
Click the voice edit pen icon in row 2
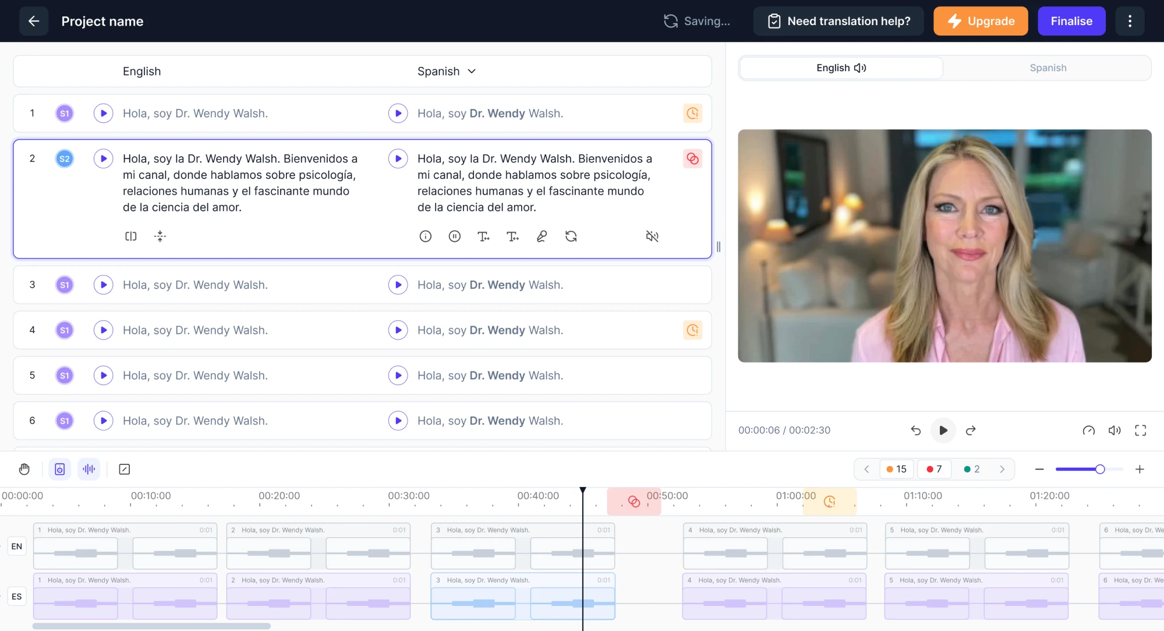(542, 237)
